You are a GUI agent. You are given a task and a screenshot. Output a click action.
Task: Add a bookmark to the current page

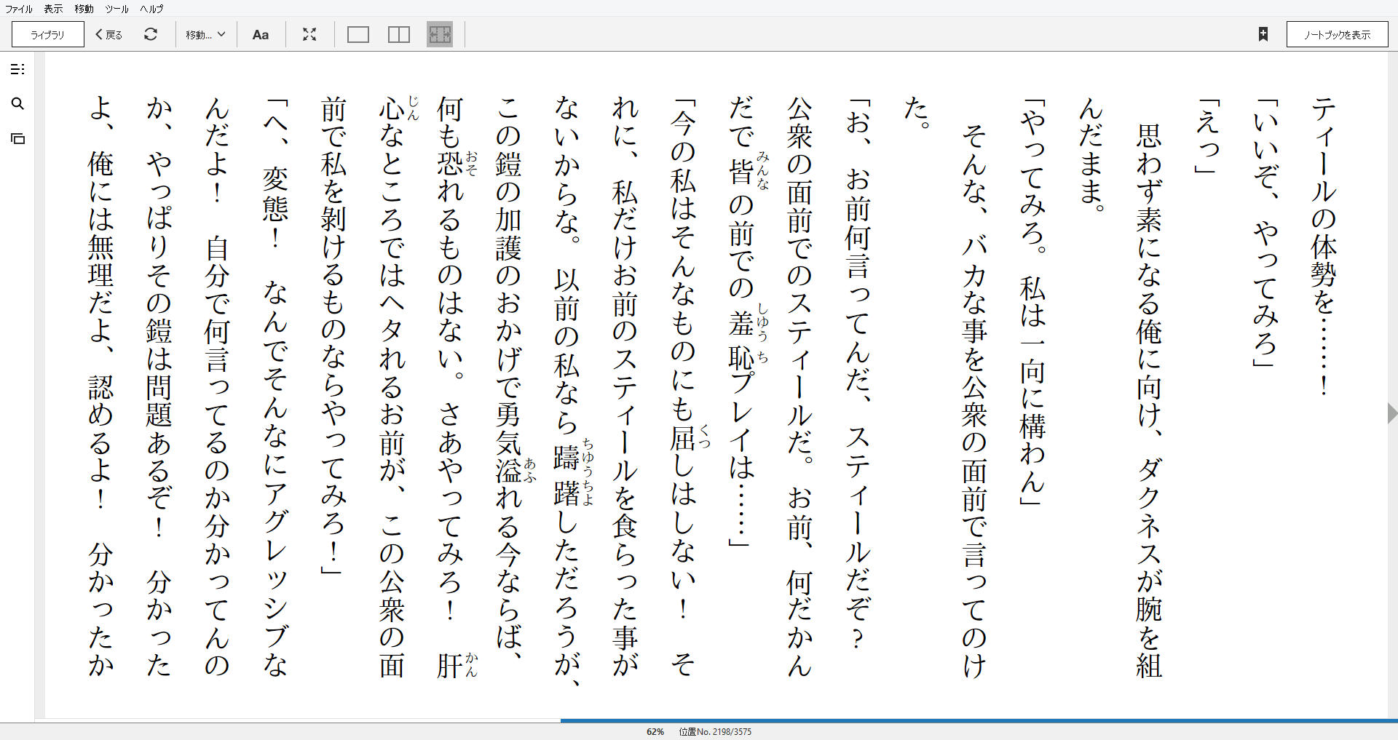coord(1264,33)
